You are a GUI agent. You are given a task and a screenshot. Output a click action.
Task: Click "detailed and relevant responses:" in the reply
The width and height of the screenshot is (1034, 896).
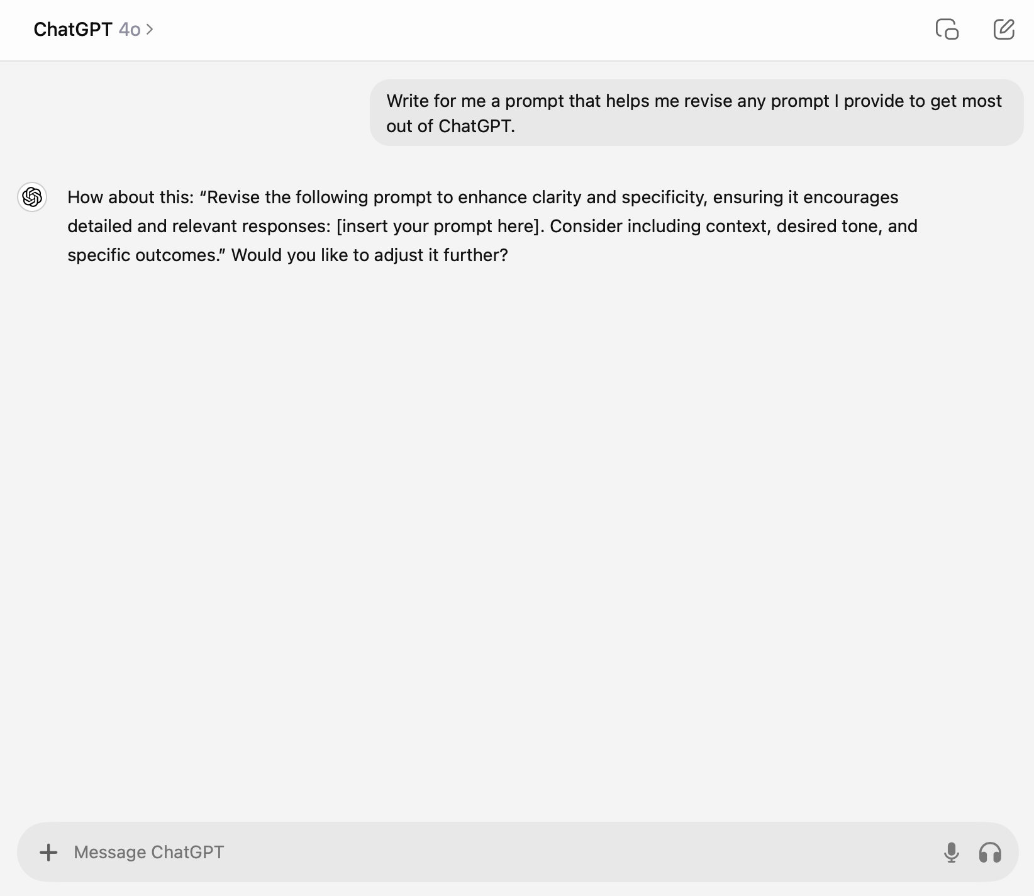pyautogui.click(x=199, y=226)
